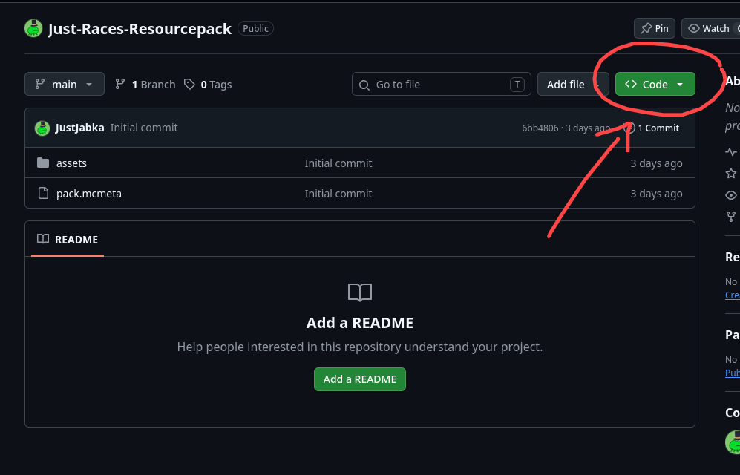The width and height of the screenshot is (740, 475).
Task: View the 0 Tags link
Action: pyautogui.click(x=208, y=85)
